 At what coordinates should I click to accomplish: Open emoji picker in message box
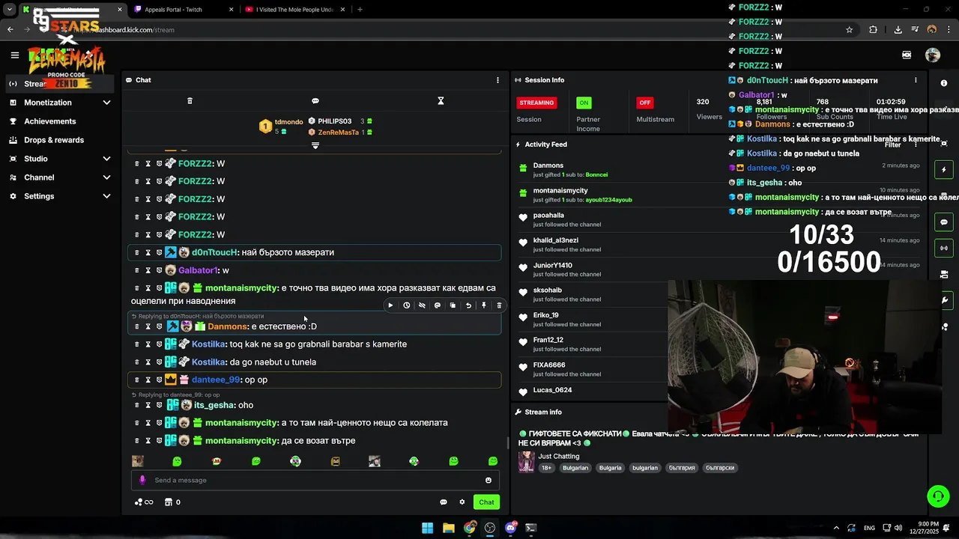pos(488,481)
